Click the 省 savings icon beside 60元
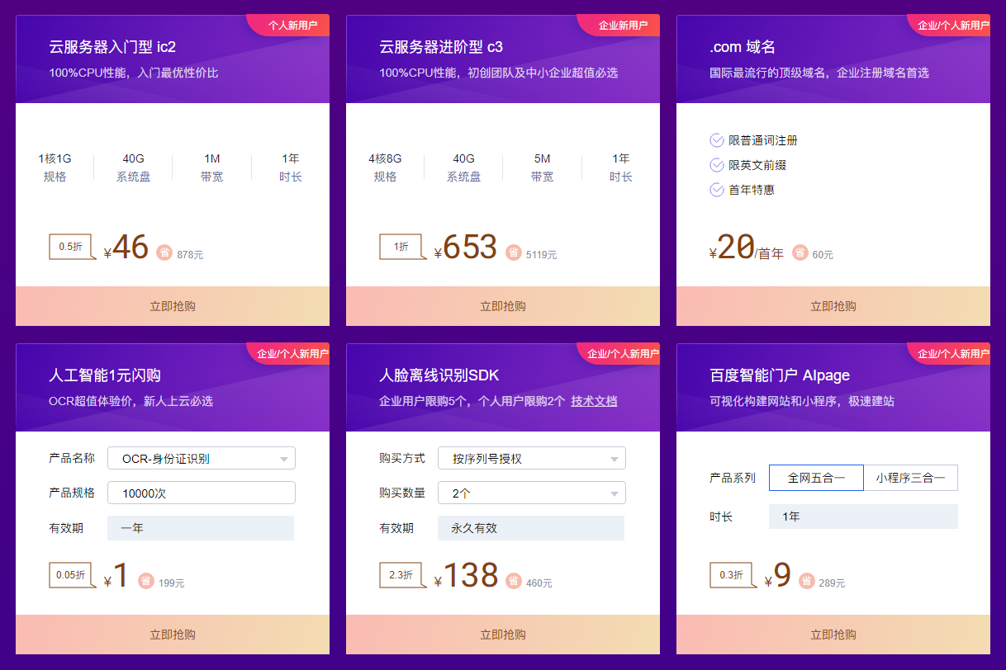The width and height of the screenshot is (1006, 670). (x=800, y=252)
